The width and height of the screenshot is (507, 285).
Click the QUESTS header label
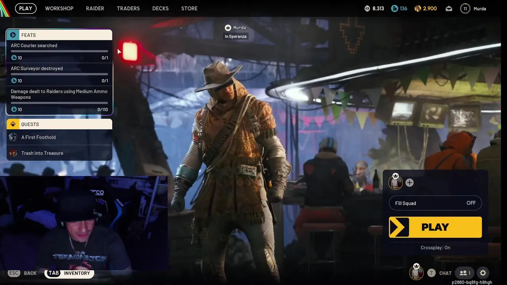[x=30, y=124]
